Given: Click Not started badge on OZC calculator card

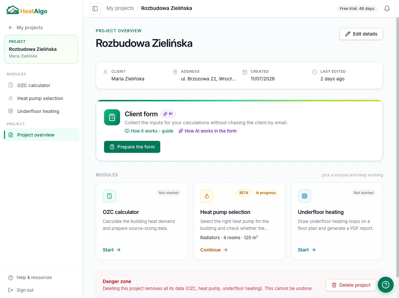Looking at the screenshot, I should [169, 193].
